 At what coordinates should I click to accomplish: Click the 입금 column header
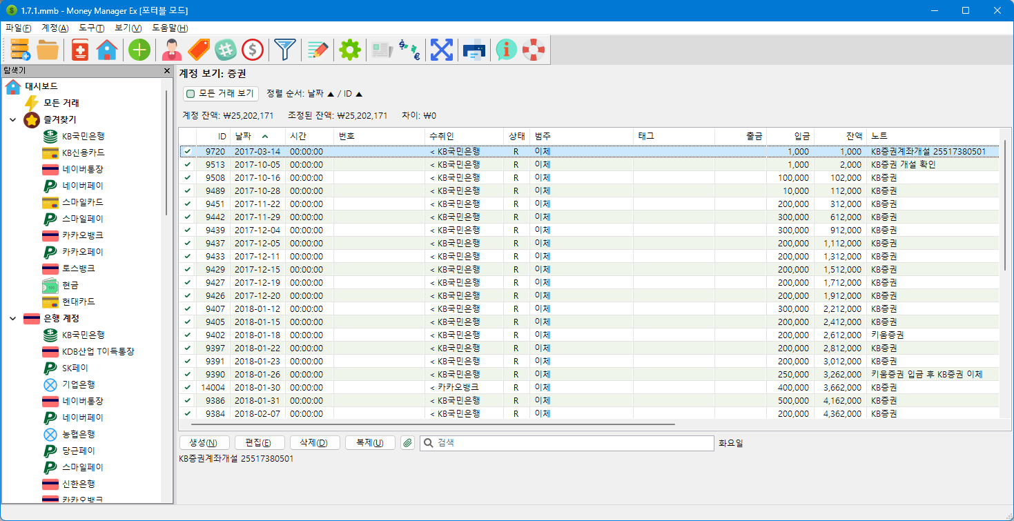[x=790, y=136]
